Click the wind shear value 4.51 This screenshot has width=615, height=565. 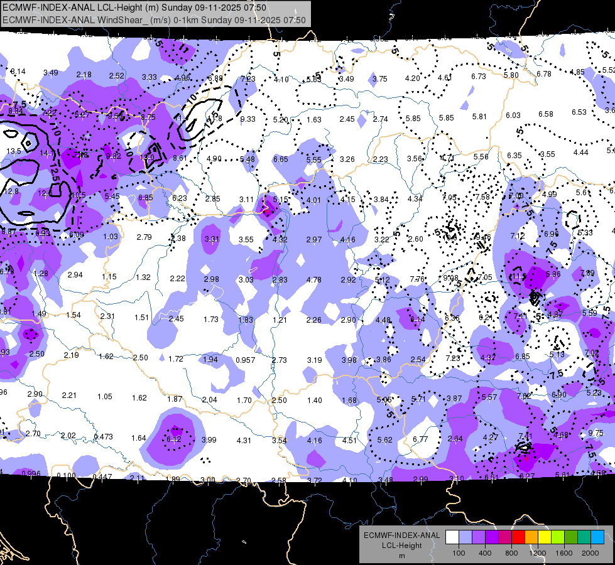tap(349, 440)
